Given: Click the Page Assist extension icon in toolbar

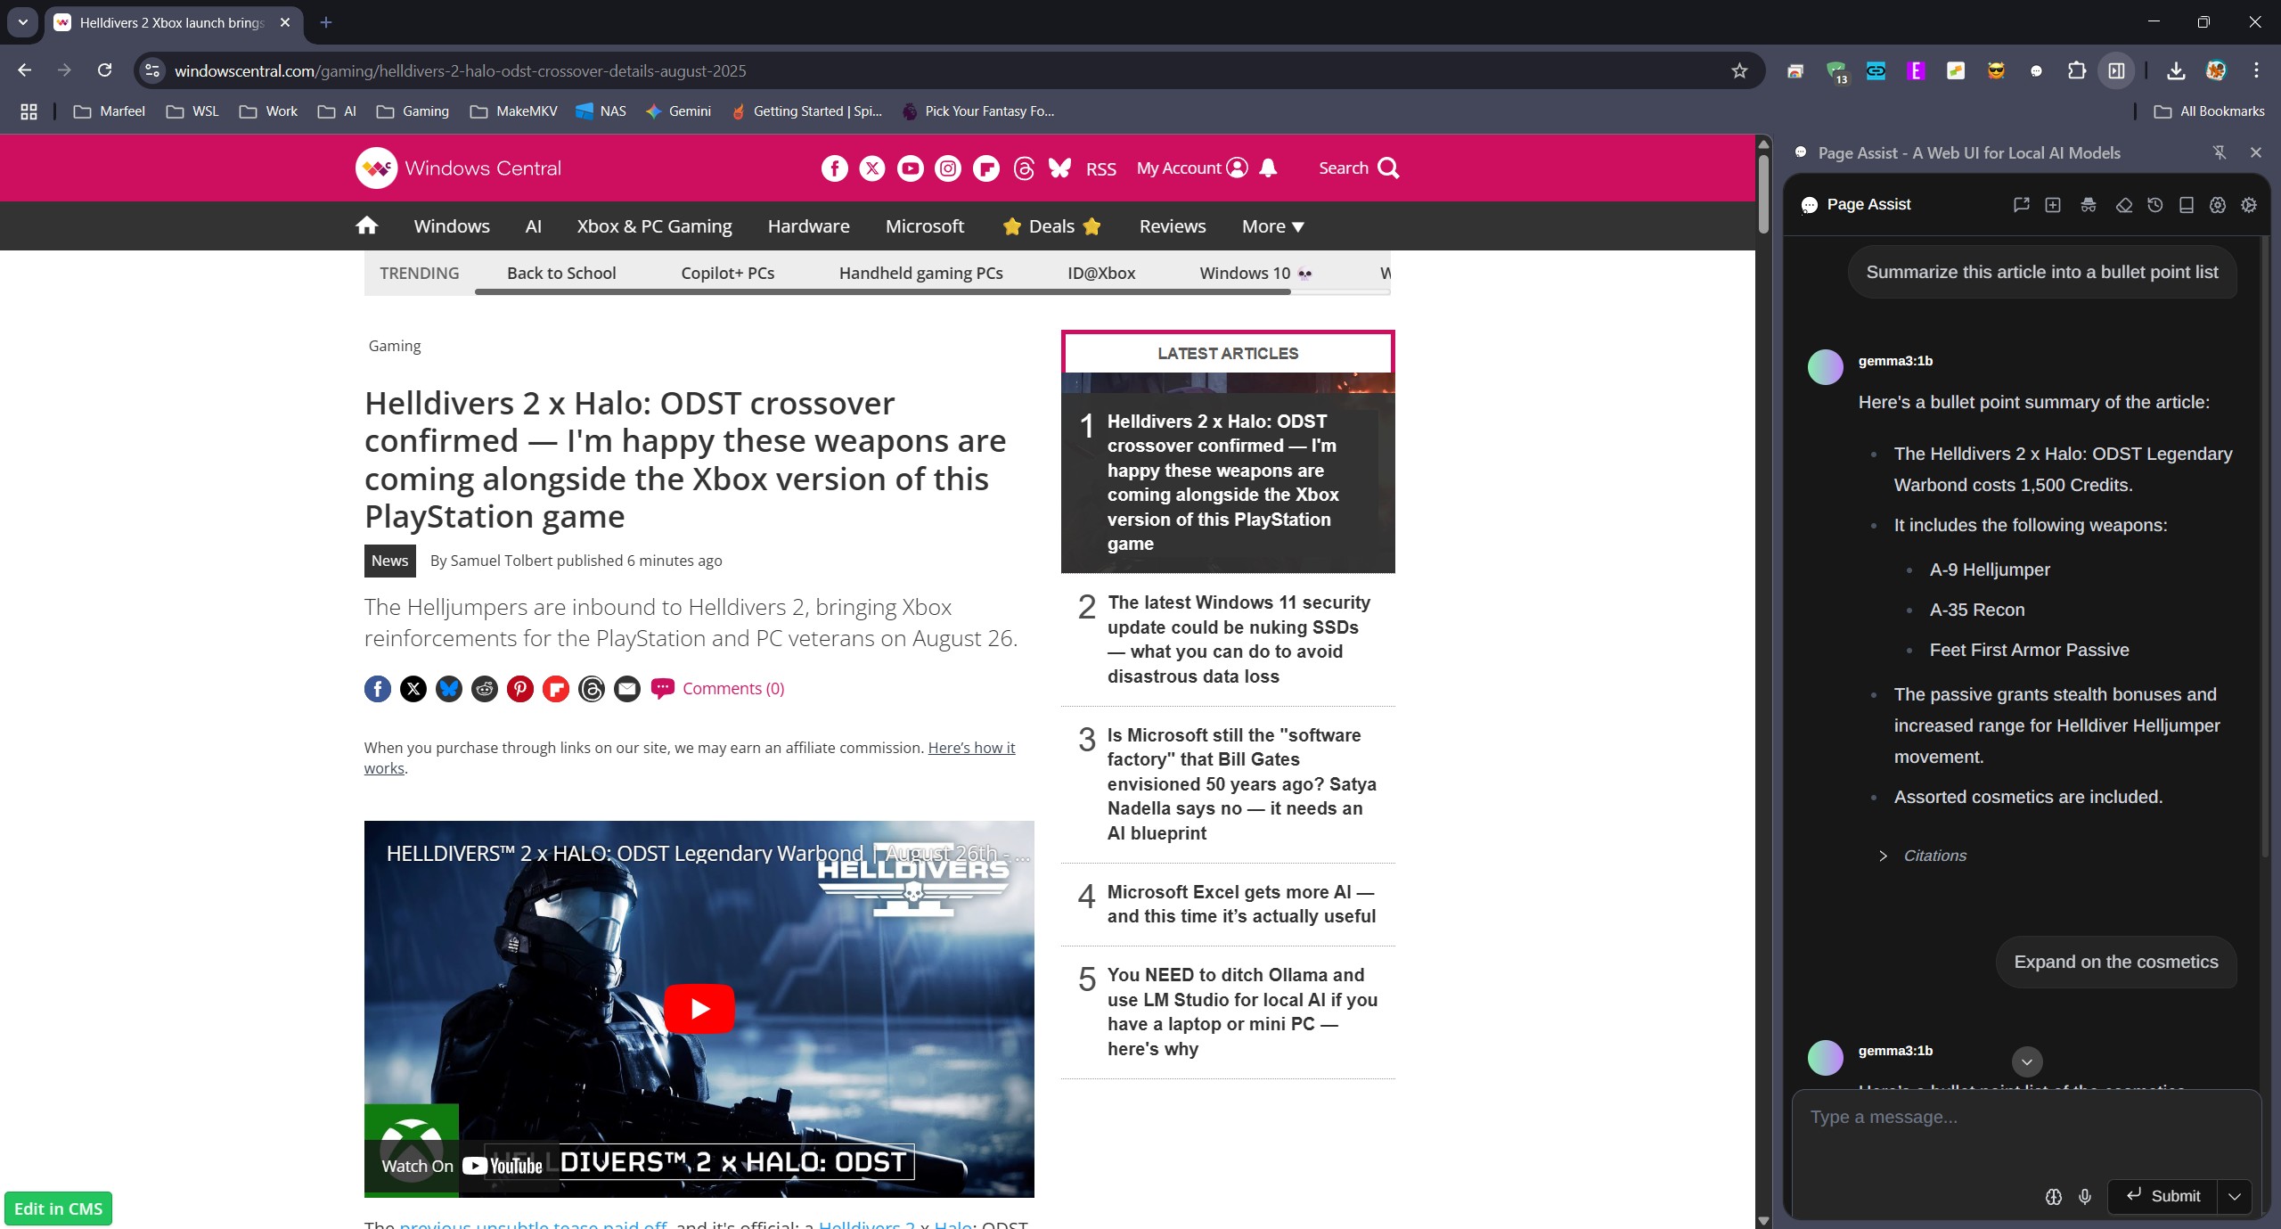Looking at the screenshot, I should coord(2036,71).
